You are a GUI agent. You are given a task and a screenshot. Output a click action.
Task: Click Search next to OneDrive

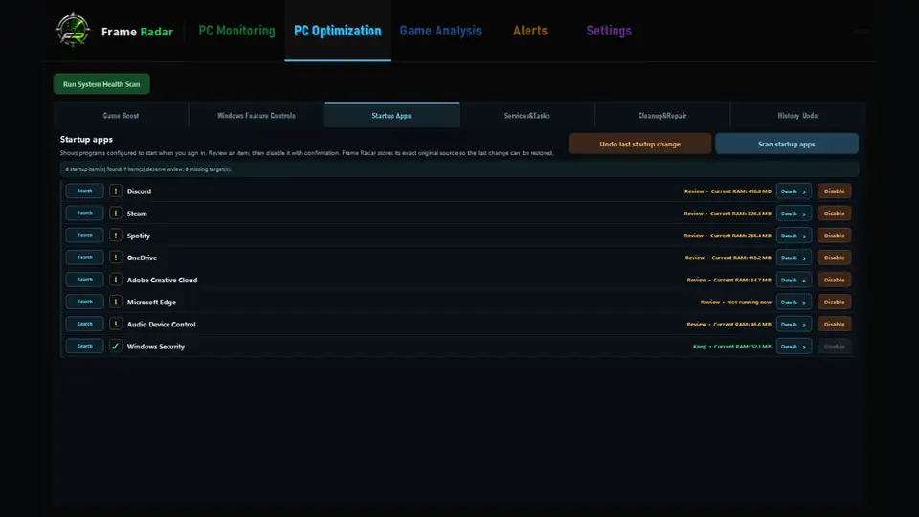[x=84, y=258]
